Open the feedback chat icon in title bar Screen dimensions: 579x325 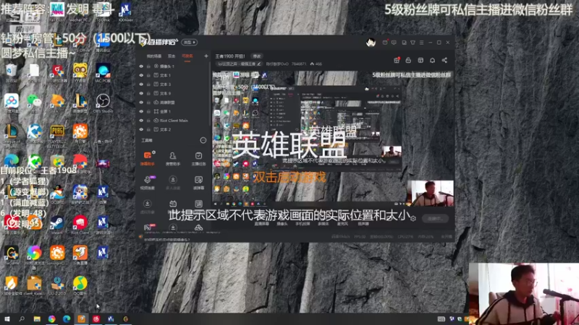394,43
